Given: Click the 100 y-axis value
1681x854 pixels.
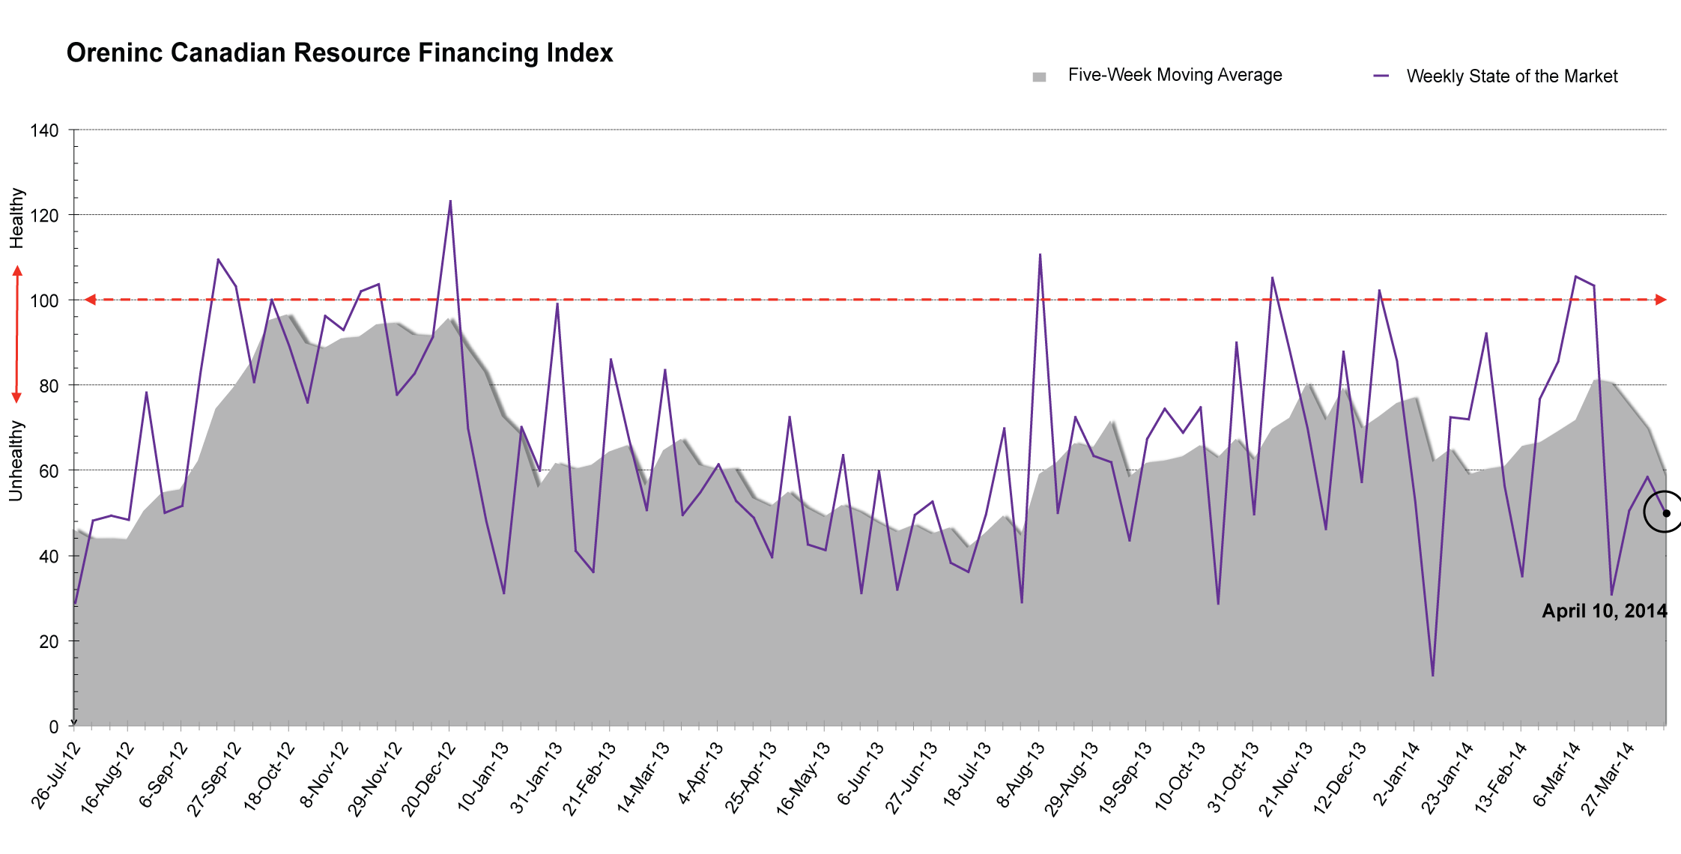Looking at the screenshot, I should 44,301.
